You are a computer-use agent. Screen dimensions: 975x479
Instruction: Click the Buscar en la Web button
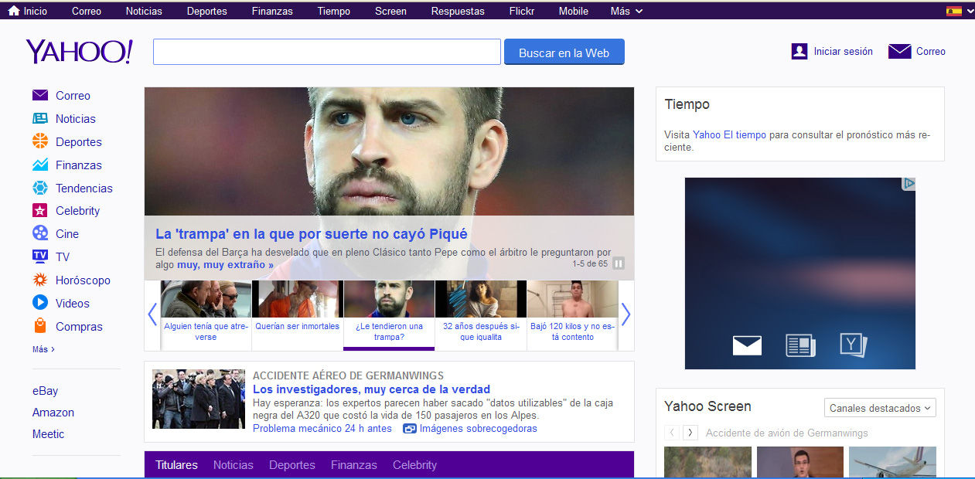pyautogui.click(x=564, y=53)
